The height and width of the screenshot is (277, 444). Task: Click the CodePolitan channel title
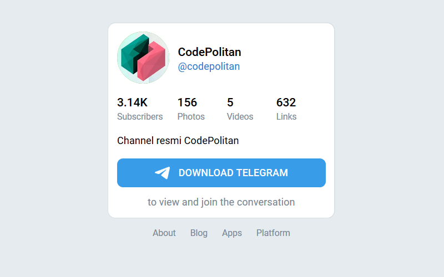210,52
